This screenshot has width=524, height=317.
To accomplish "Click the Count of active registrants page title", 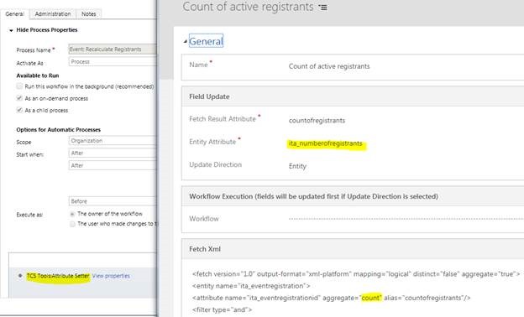I will tap(249, 7).
